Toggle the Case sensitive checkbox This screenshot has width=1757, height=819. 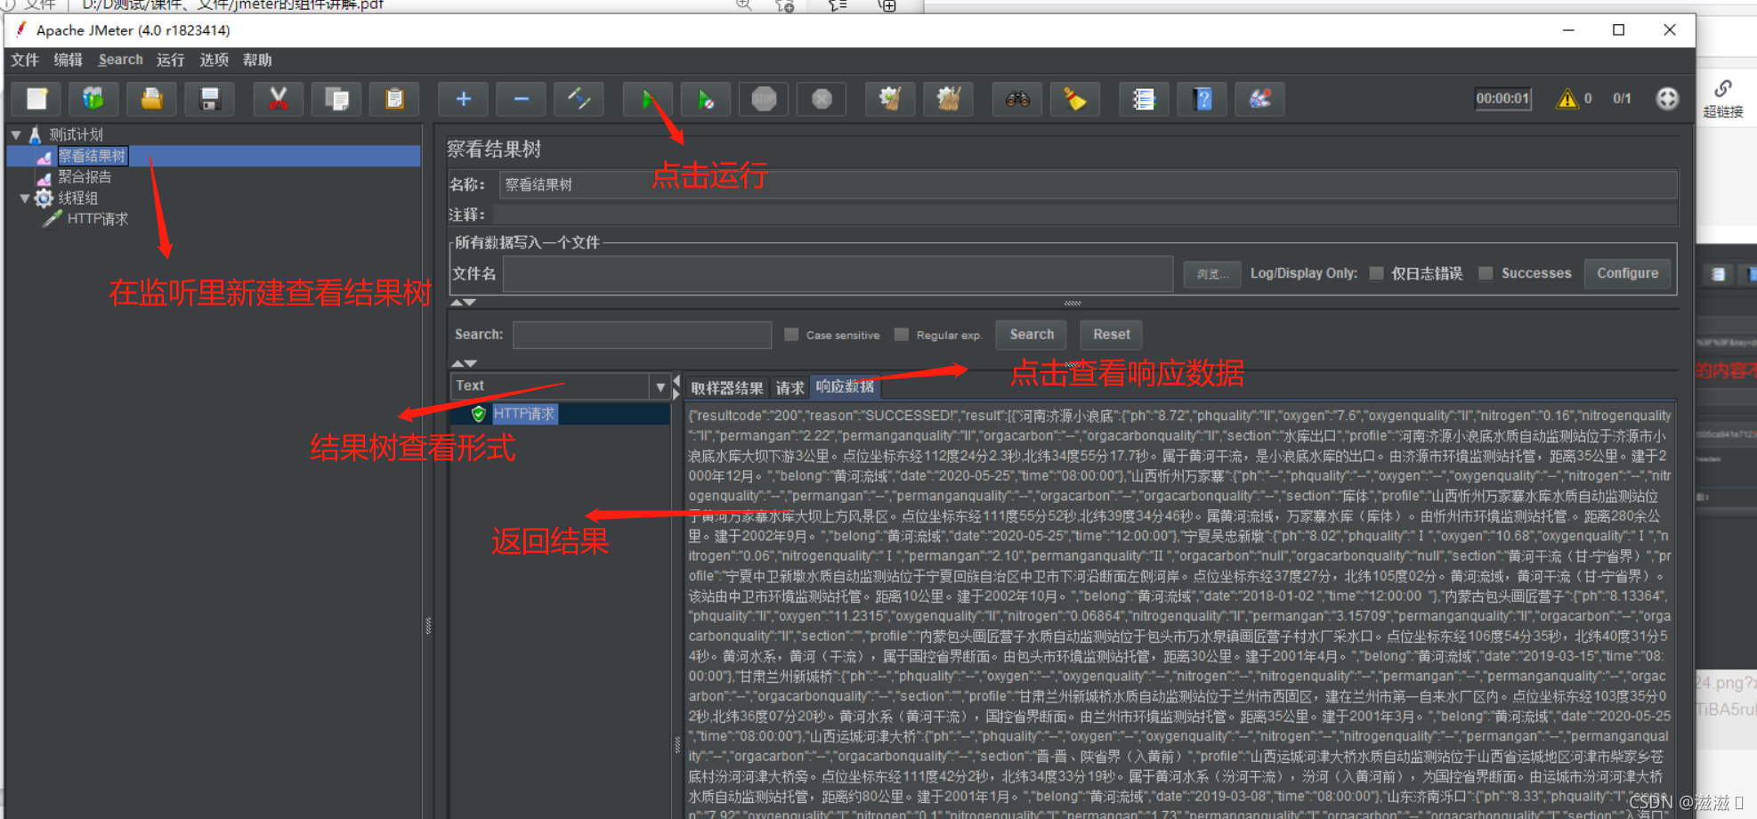click(791, 335)
